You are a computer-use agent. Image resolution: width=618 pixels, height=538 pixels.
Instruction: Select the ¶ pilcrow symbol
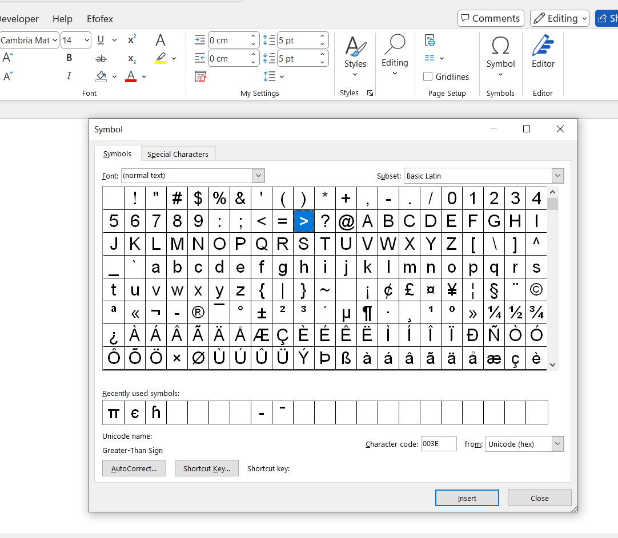[x=367, y=313]
